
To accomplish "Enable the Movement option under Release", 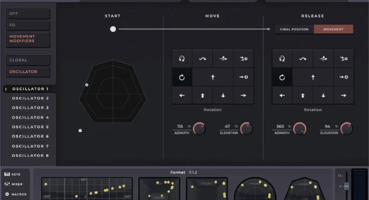I will coord(333,29).
